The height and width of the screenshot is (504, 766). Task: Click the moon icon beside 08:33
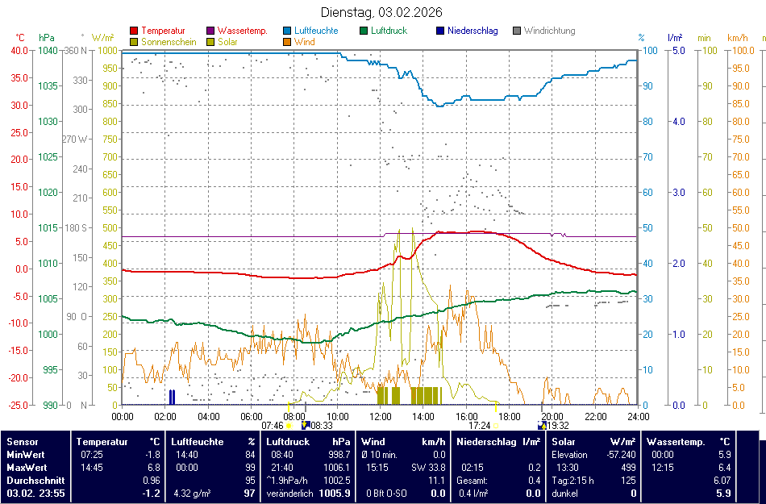(x=305, y=425)
